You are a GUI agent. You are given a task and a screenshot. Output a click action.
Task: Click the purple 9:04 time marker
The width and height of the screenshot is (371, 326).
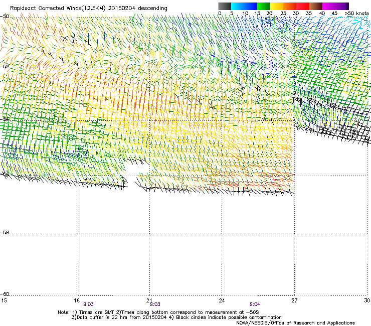coord(255,304)
